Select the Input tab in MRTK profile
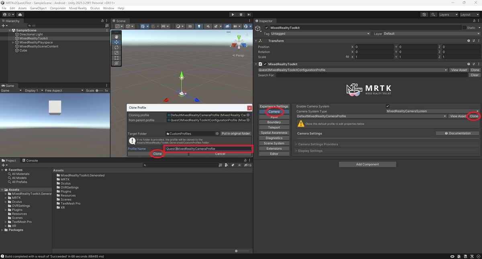 [x=274, y=117]
